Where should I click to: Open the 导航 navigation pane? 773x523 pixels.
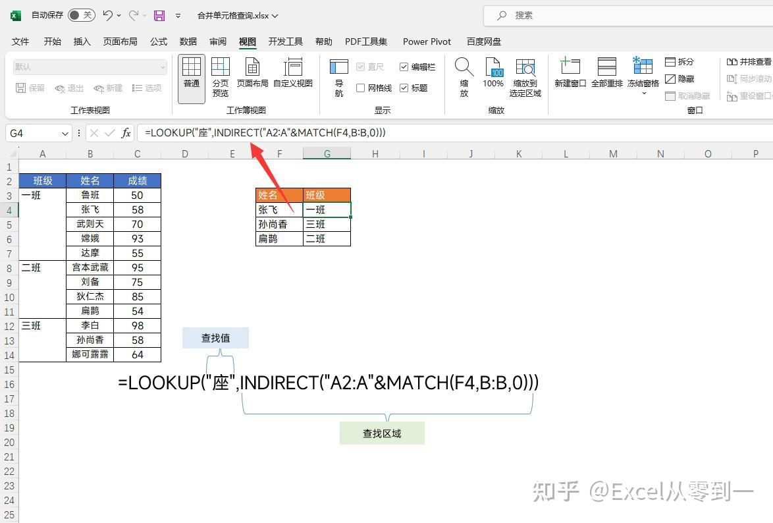point(338,78)
